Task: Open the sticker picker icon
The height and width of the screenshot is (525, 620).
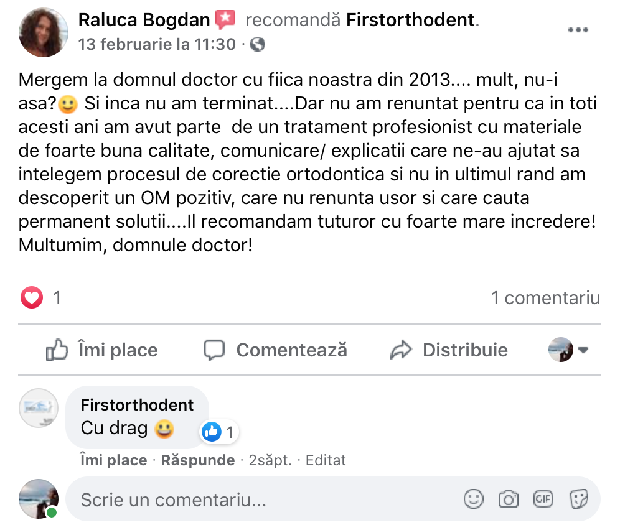Action: (x=579, y=499)
